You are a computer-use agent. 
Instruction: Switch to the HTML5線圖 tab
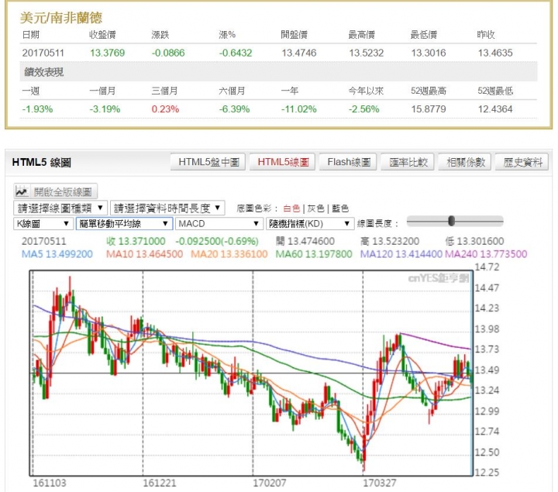point(283,162)
